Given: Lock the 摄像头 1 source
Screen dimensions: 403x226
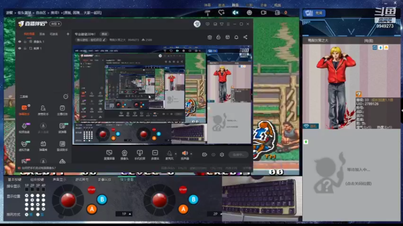Looking at the screenshot, I should [25, 42].
